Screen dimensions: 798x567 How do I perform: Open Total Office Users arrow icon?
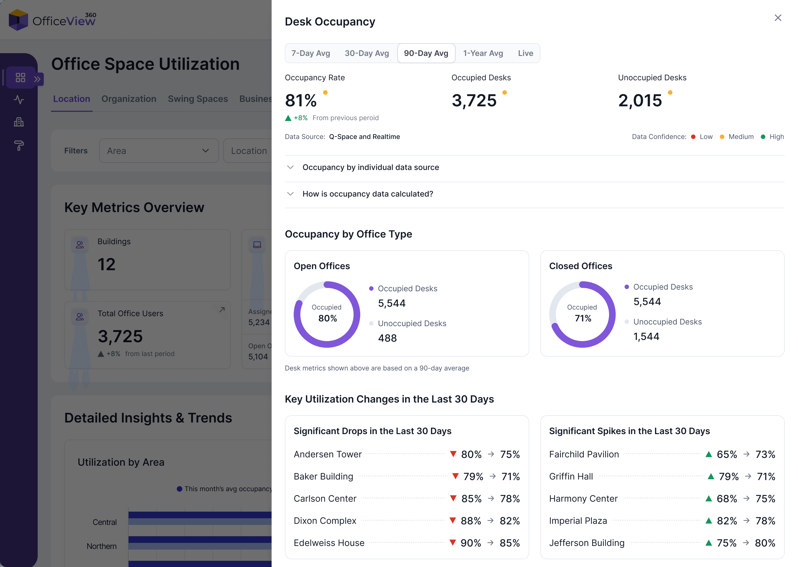222,310
